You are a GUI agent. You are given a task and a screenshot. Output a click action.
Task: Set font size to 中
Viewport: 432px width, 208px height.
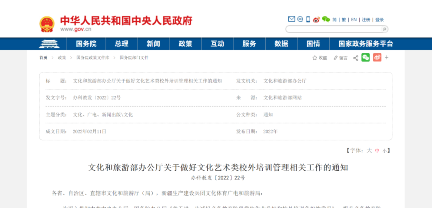tap(377, 151)
